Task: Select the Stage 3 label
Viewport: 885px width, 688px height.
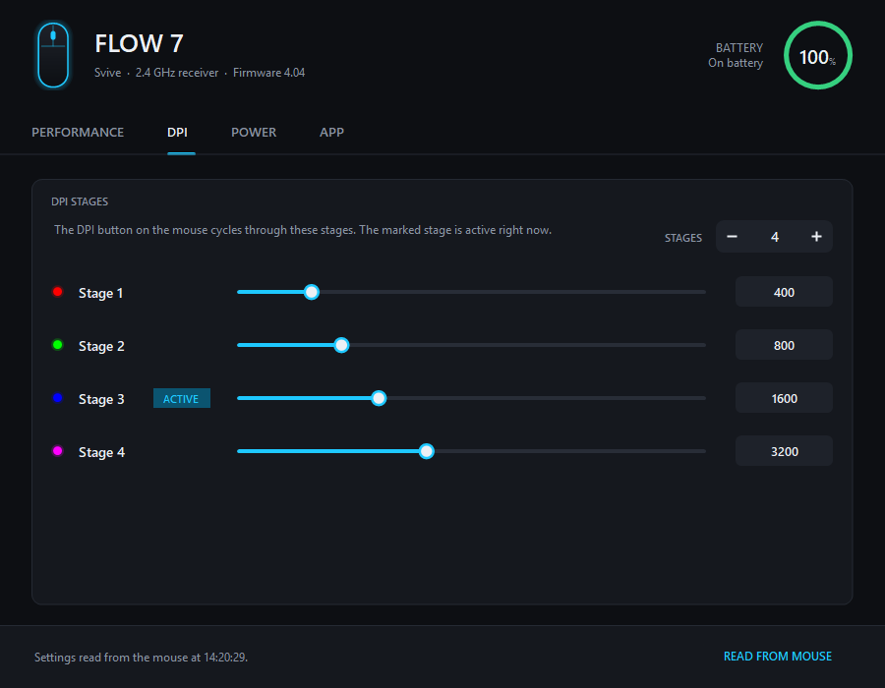Action: tap(101, 399)
